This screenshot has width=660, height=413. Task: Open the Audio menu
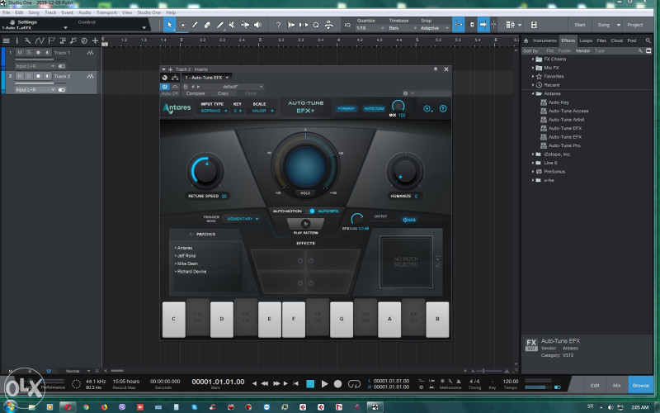[x=85, y=12]
